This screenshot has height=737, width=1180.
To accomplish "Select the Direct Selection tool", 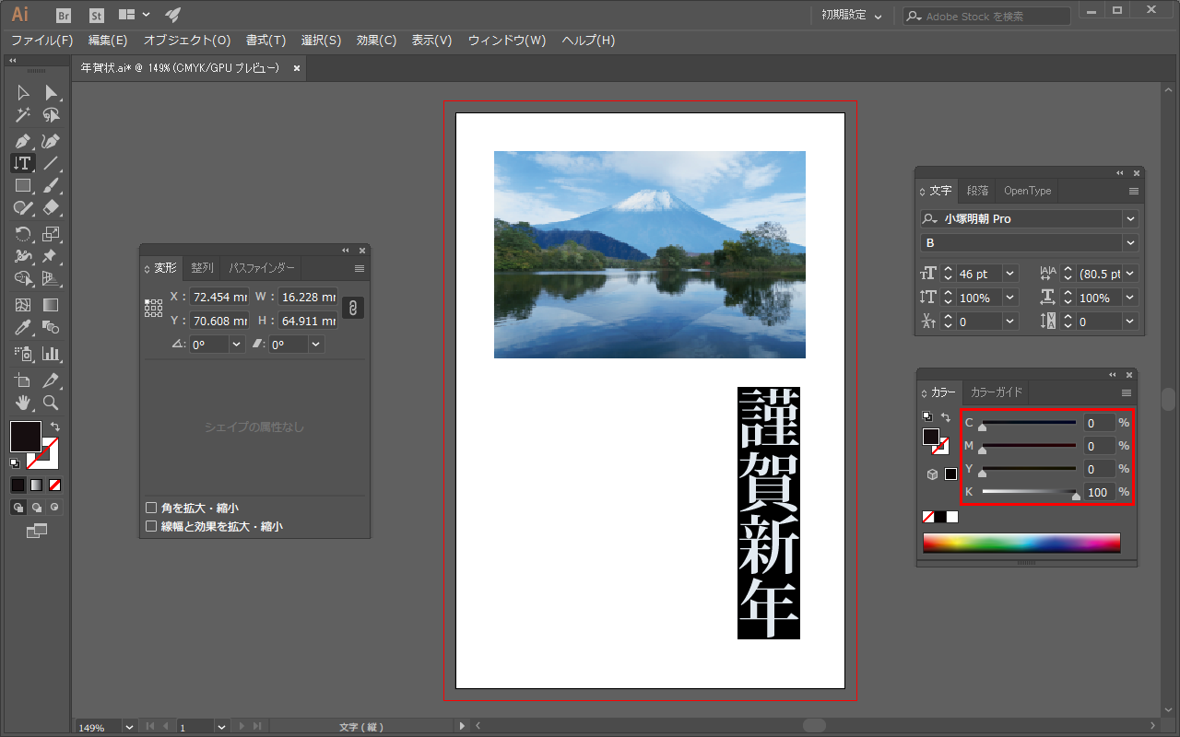I will (52, 92).
